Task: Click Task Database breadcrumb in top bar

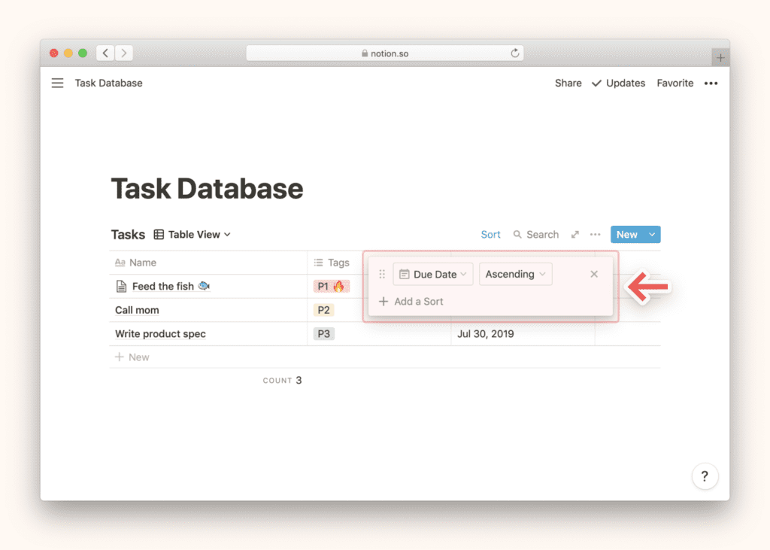Action: click(x=108, y=83)
